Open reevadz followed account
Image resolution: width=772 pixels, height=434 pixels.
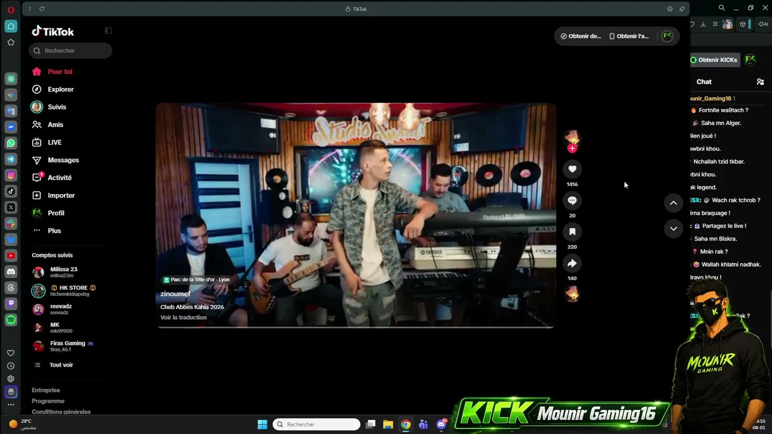pyautogui.click(x=52, y=309)
